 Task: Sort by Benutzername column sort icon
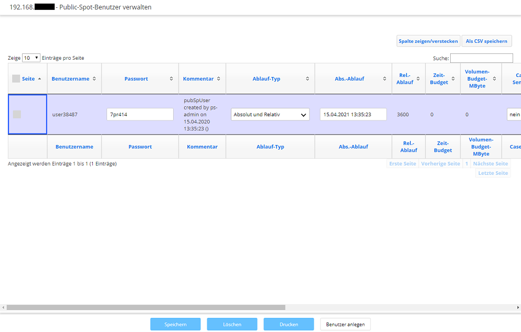tap(94, 79)
